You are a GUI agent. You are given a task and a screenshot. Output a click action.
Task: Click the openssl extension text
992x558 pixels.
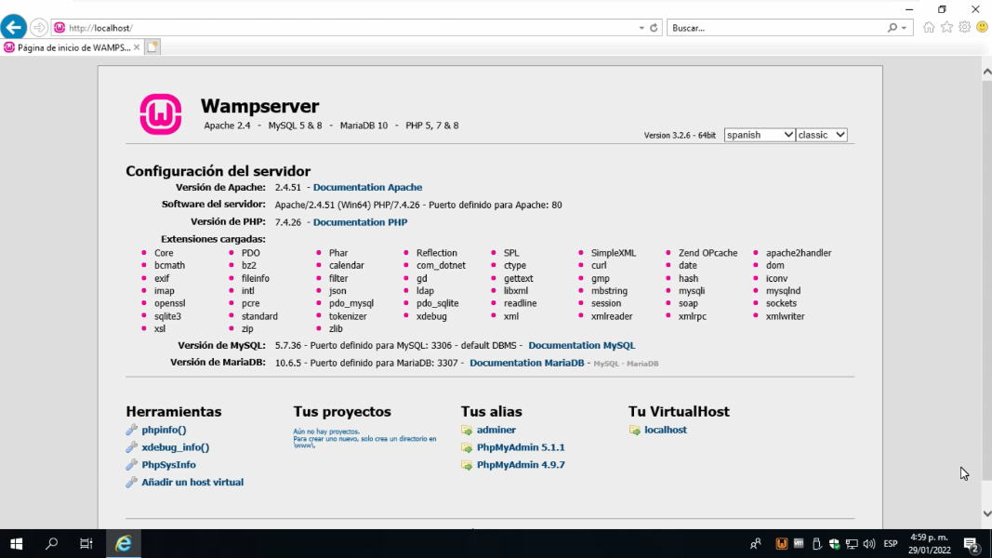169,304
